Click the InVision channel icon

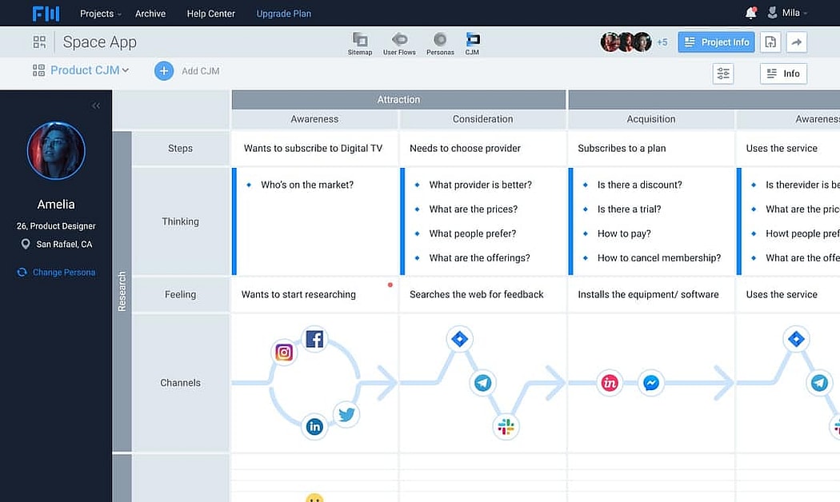tap(610, 383)
